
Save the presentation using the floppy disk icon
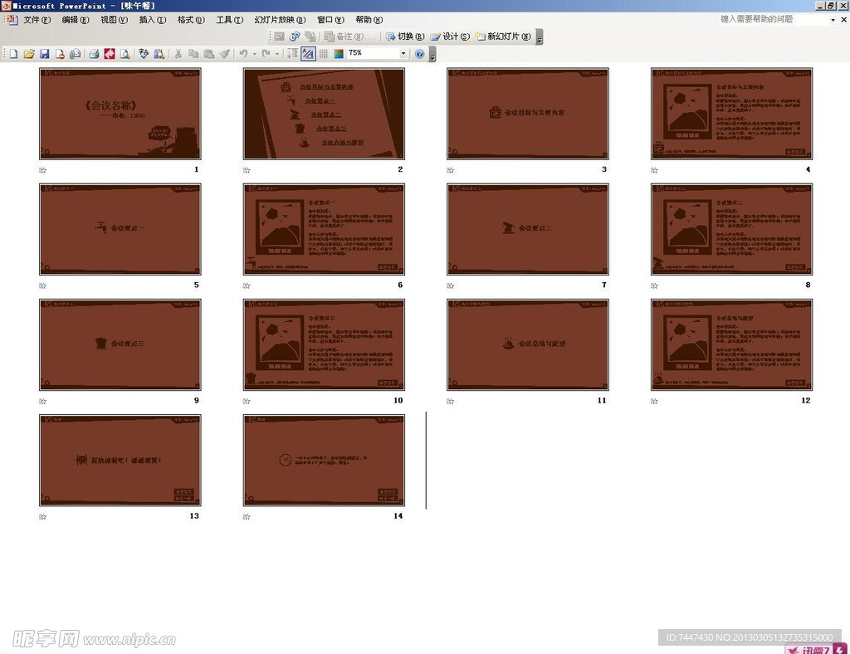45,54
